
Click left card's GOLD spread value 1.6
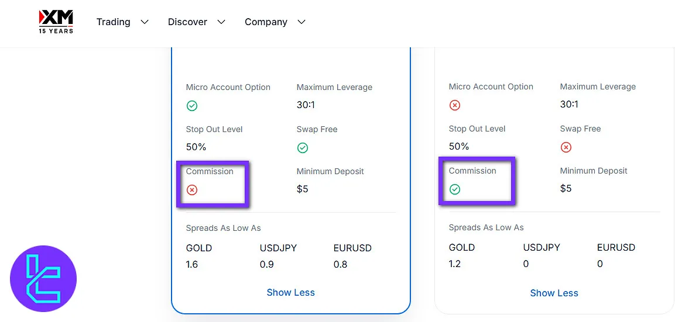[192, 264]
